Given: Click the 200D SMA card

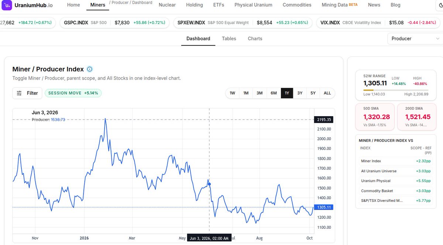Looking at the screenshot, I should (417, 117).
